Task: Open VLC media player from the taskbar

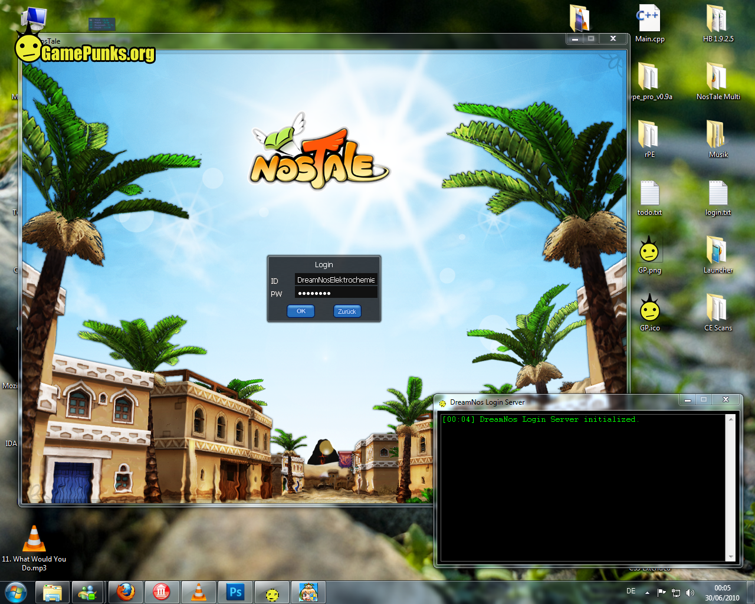Action: (x=199, y=592)
